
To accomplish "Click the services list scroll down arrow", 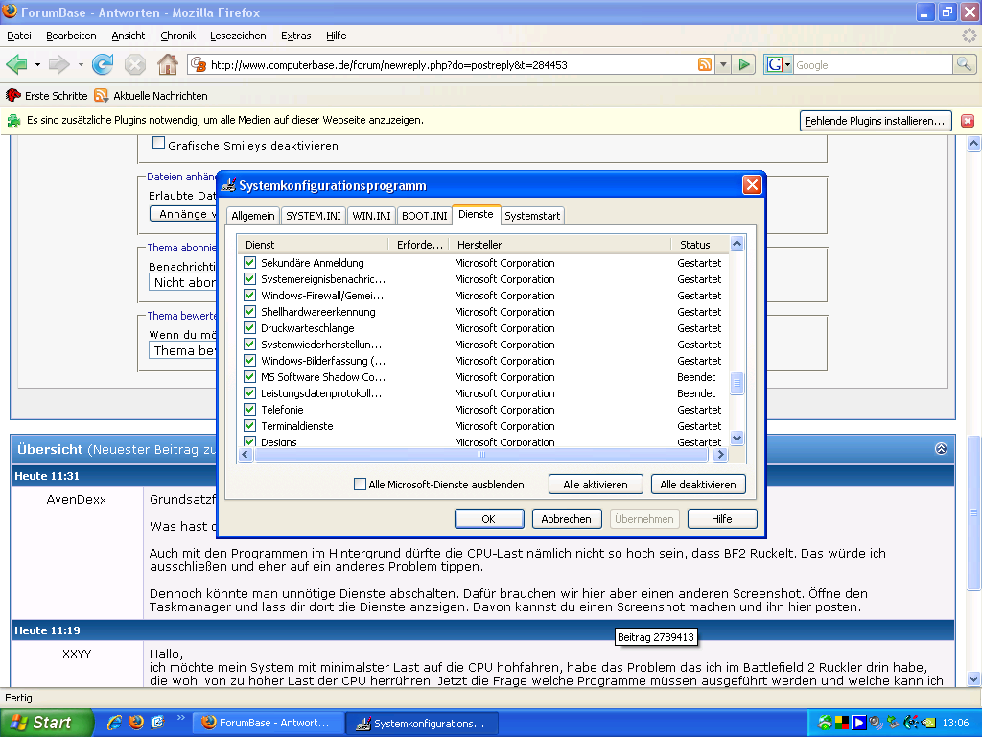I will click(737, 438).
